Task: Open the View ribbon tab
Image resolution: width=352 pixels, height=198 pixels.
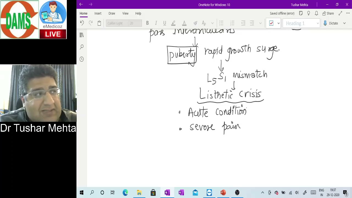Action: (x=125, y=13)
